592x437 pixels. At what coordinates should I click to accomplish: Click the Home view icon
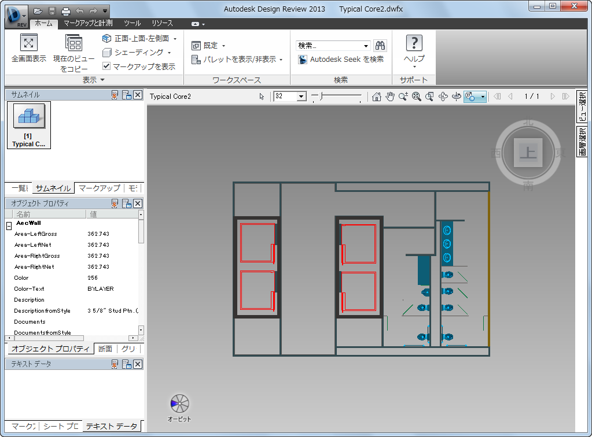pos(376,97)
